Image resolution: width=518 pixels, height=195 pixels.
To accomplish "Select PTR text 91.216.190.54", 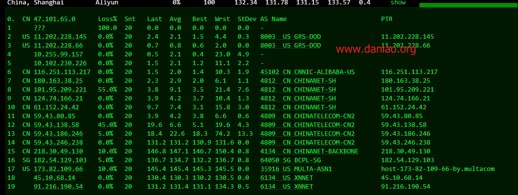I will tap(406, 187).
